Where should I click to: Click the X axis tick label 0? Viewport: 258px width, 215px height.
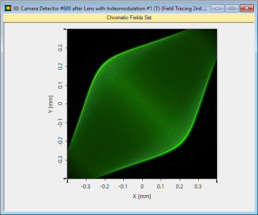(x=142, y=187)
